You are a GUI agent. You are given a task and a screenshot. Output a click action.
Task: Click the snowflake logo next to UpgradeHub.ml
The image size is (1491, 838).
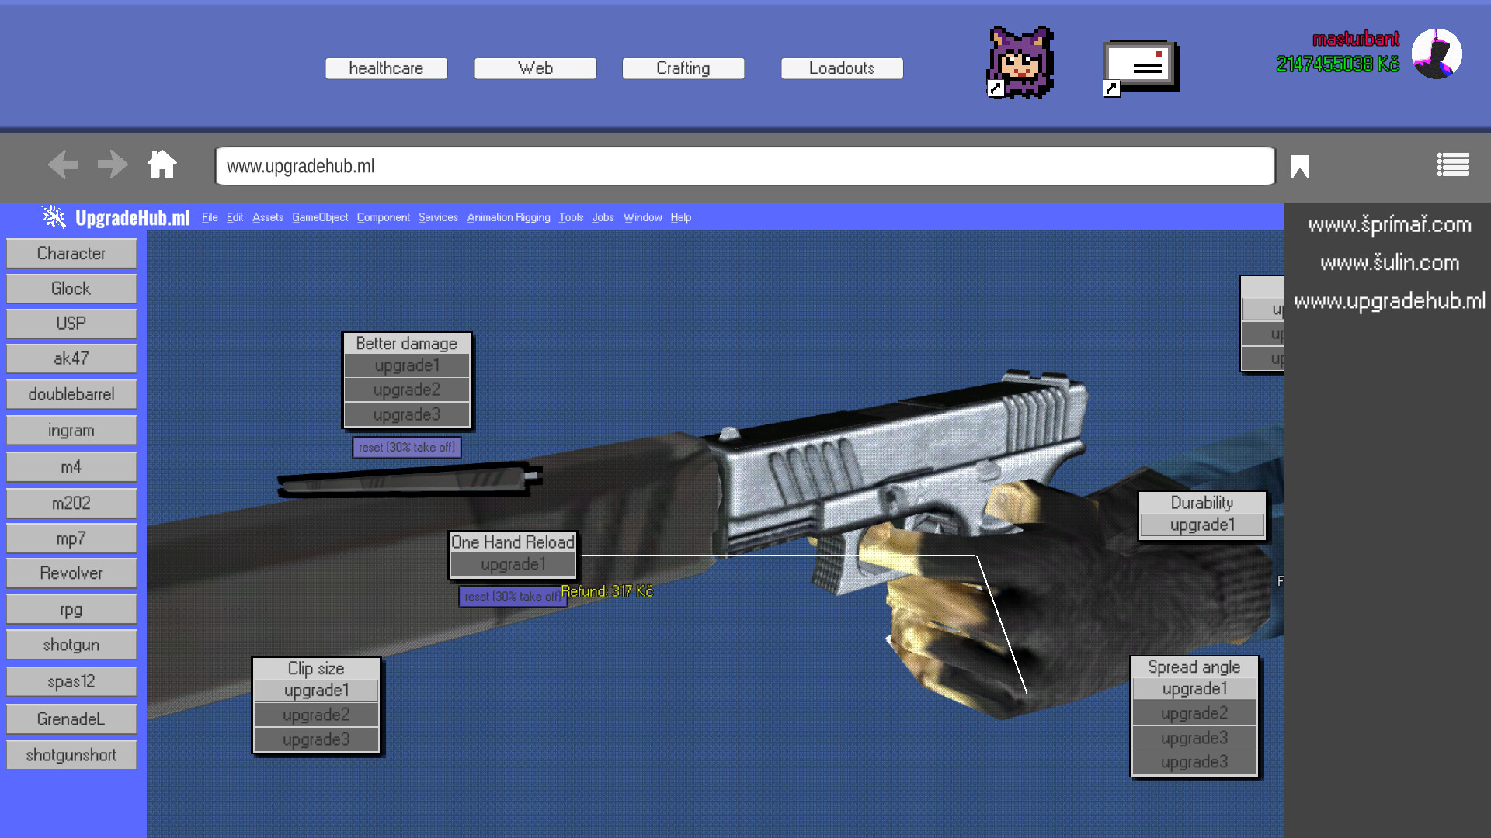[x=53, y=217]
